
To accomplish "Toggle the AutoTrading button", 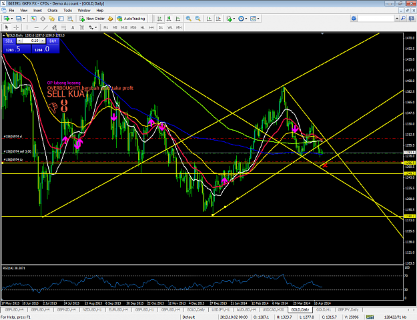I will 131,19.
